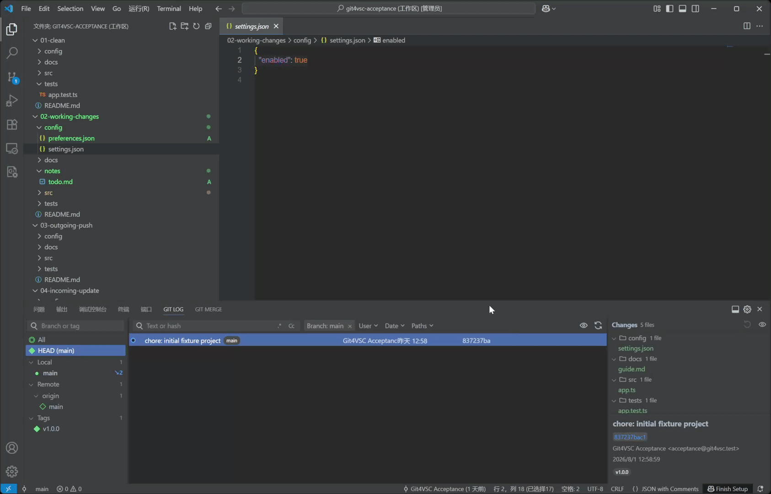The width and height of the screenshot is (771, 494).
Task: Go back in navigation history
Action: coord(219,8)
